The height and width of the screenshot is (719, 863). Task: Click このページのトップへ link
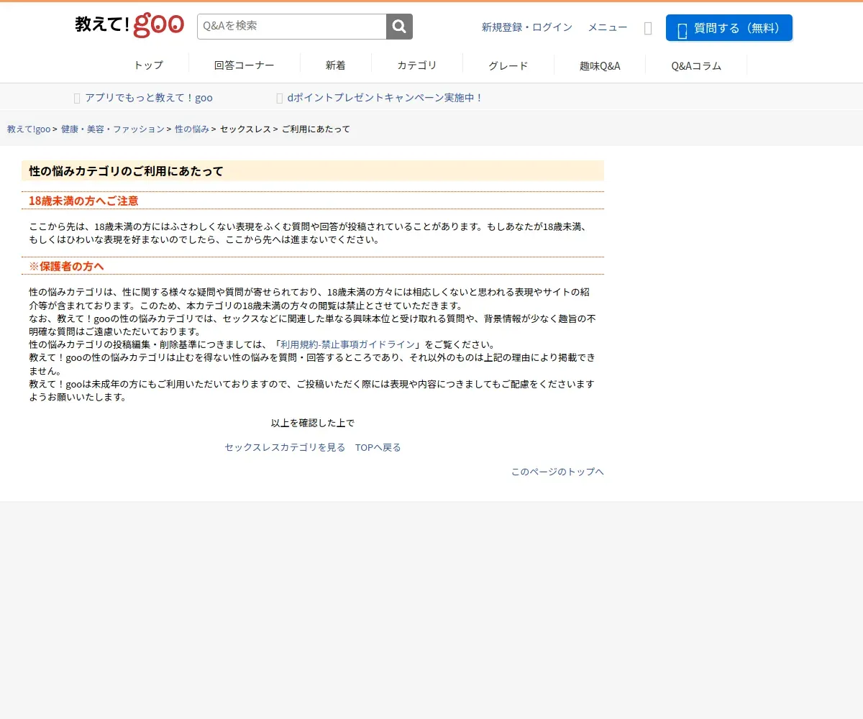(557, 472)
